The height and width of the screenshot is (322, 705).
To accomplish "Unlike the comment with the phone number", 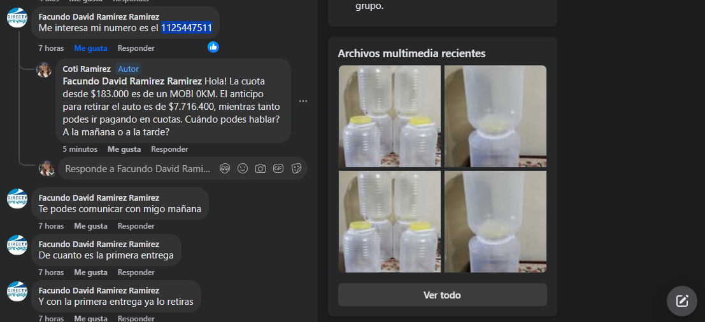I will point(91,48).
